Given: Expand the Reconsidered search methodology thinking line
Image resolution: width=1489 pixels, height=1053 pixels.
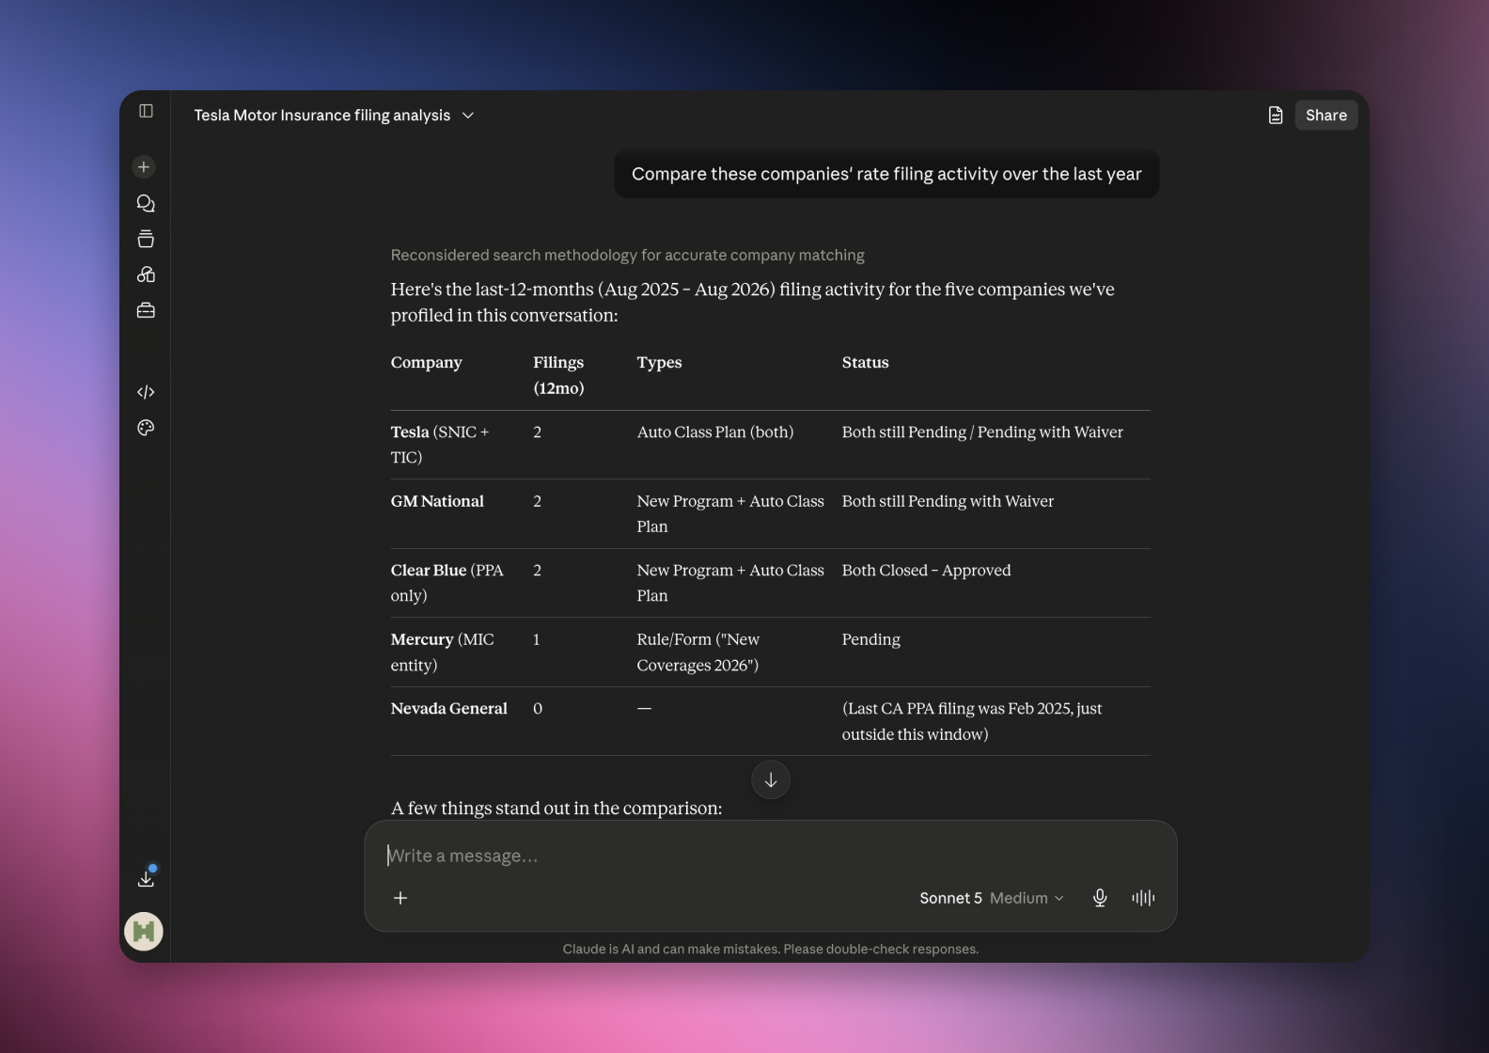Looking at the screenshot, I should pyautogui.click(x=627, y=255).
